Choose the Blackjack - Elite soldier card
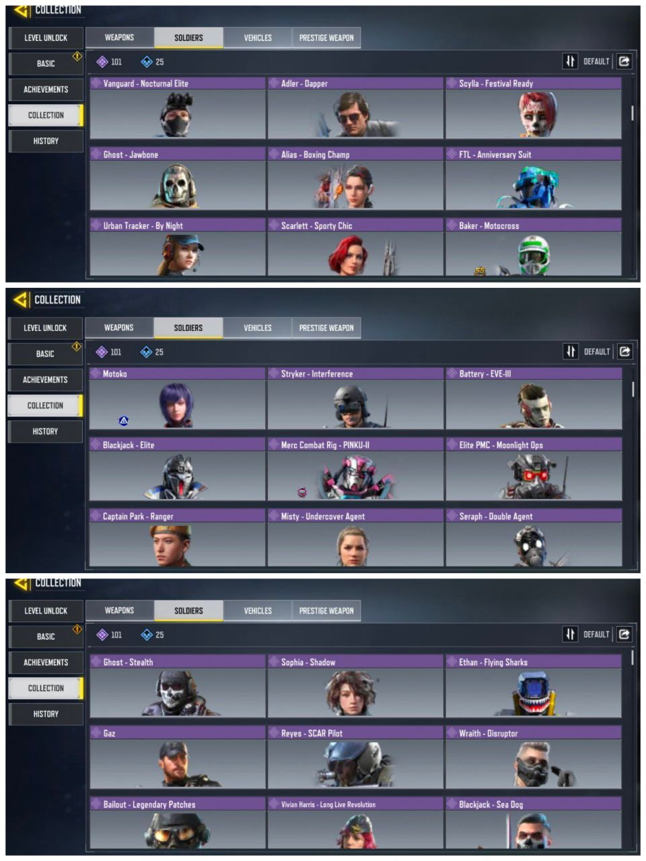646x861 pixels. pyautogui.click(x=178, y=470)
